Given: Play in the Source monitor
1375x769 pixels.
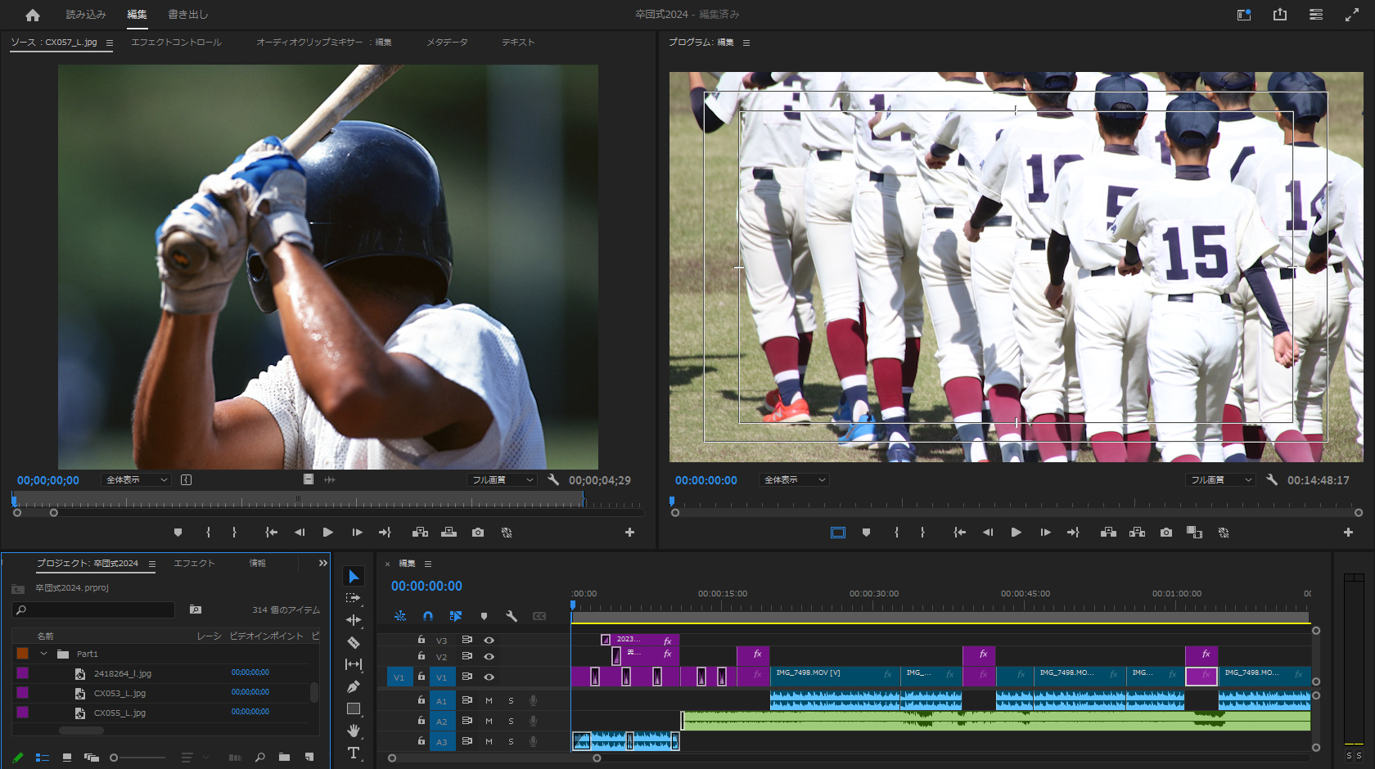Looking at the screenshot, I should click(x=327, y=533).
